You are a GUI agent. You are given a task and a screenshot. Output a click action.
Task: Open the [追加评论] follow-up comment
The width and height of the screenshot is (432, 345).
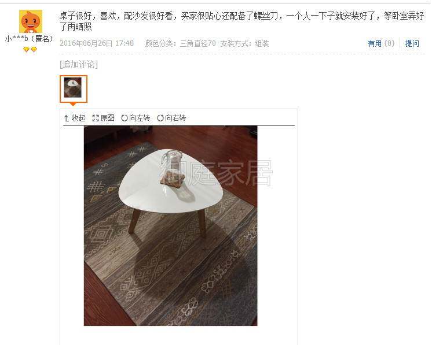[x=79, y=64]
